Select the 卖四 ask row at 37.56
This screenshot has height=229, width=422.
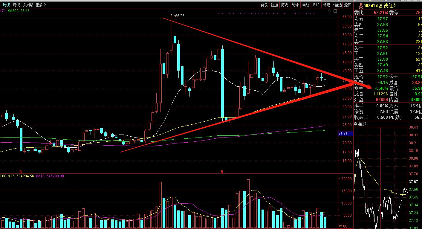(388, 25)
